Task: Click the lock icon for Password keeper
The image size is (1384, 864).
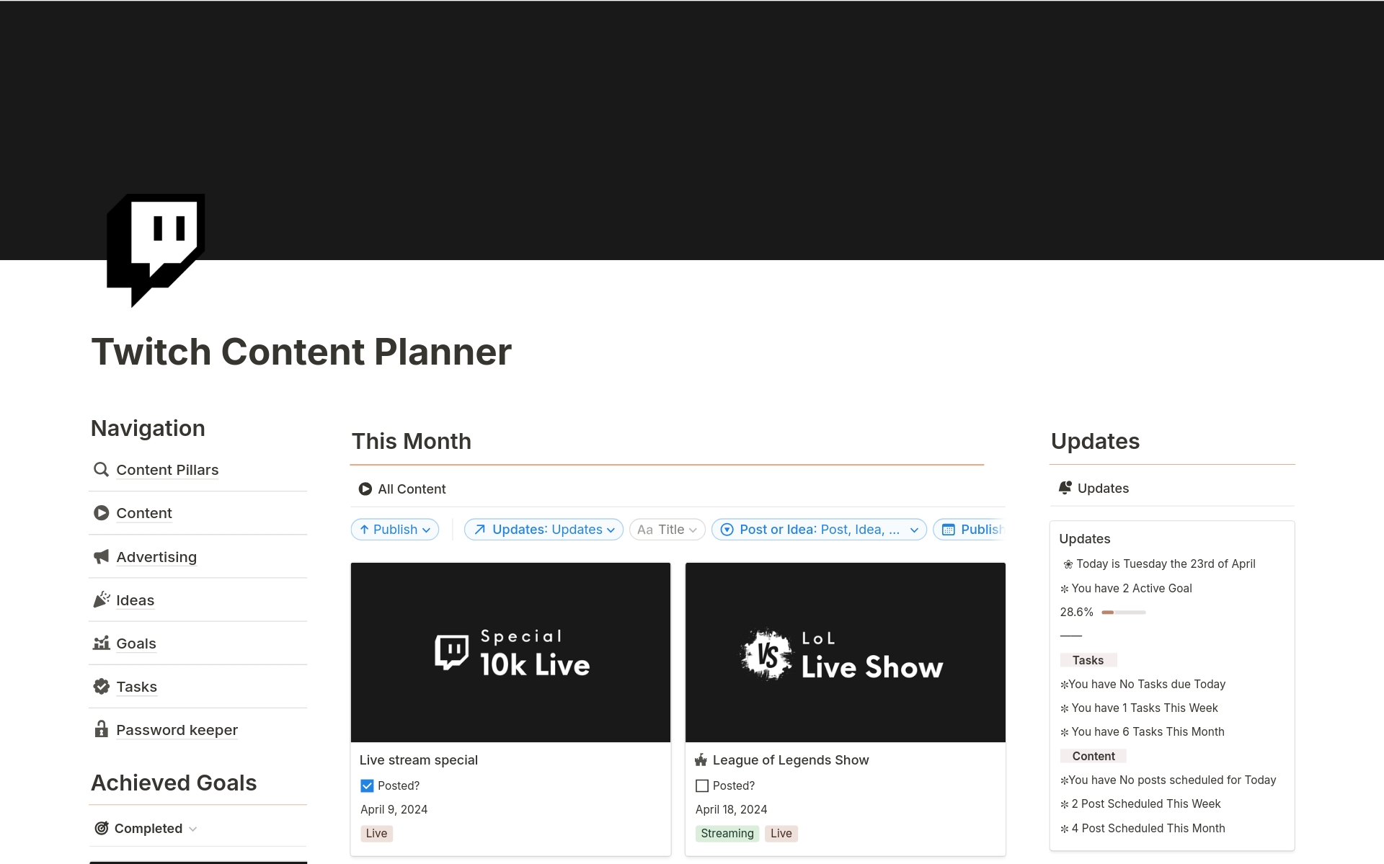Action: (101, 729)
